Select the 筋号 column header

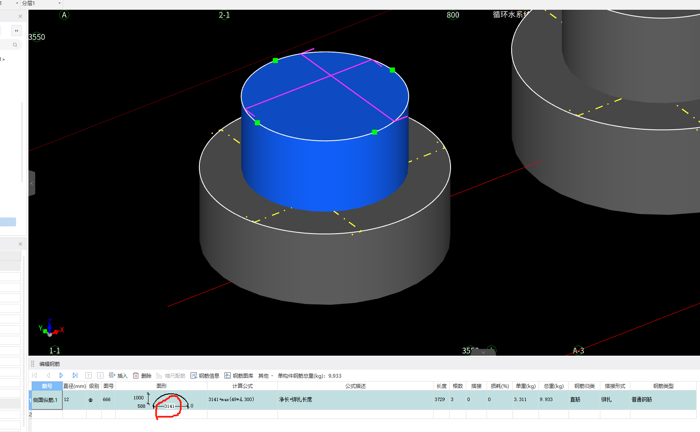[47, 386]
